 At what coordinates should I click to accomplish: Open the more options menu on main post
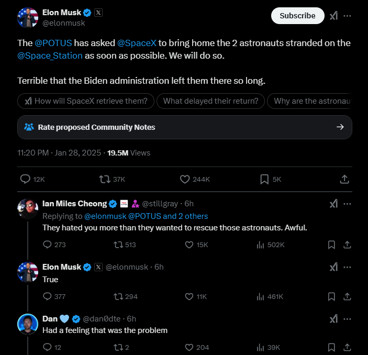click(x=347, y=16)
